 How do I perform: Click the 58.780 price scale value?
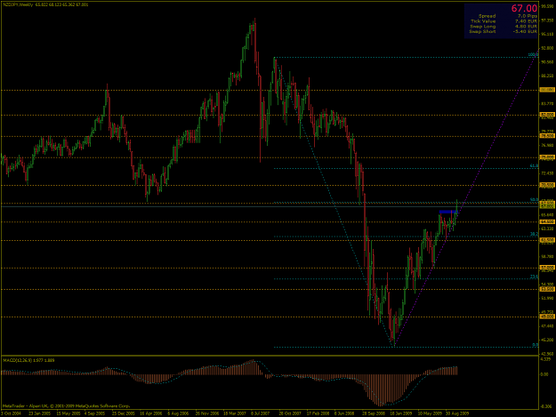point(547,256)
